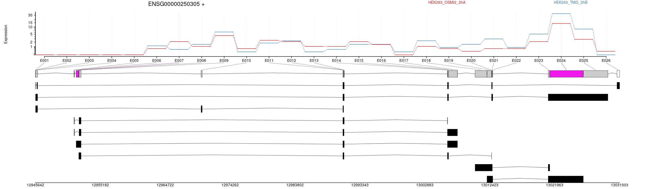Click exon label E018
Viewport: 649px width, 189px height.
426,60
